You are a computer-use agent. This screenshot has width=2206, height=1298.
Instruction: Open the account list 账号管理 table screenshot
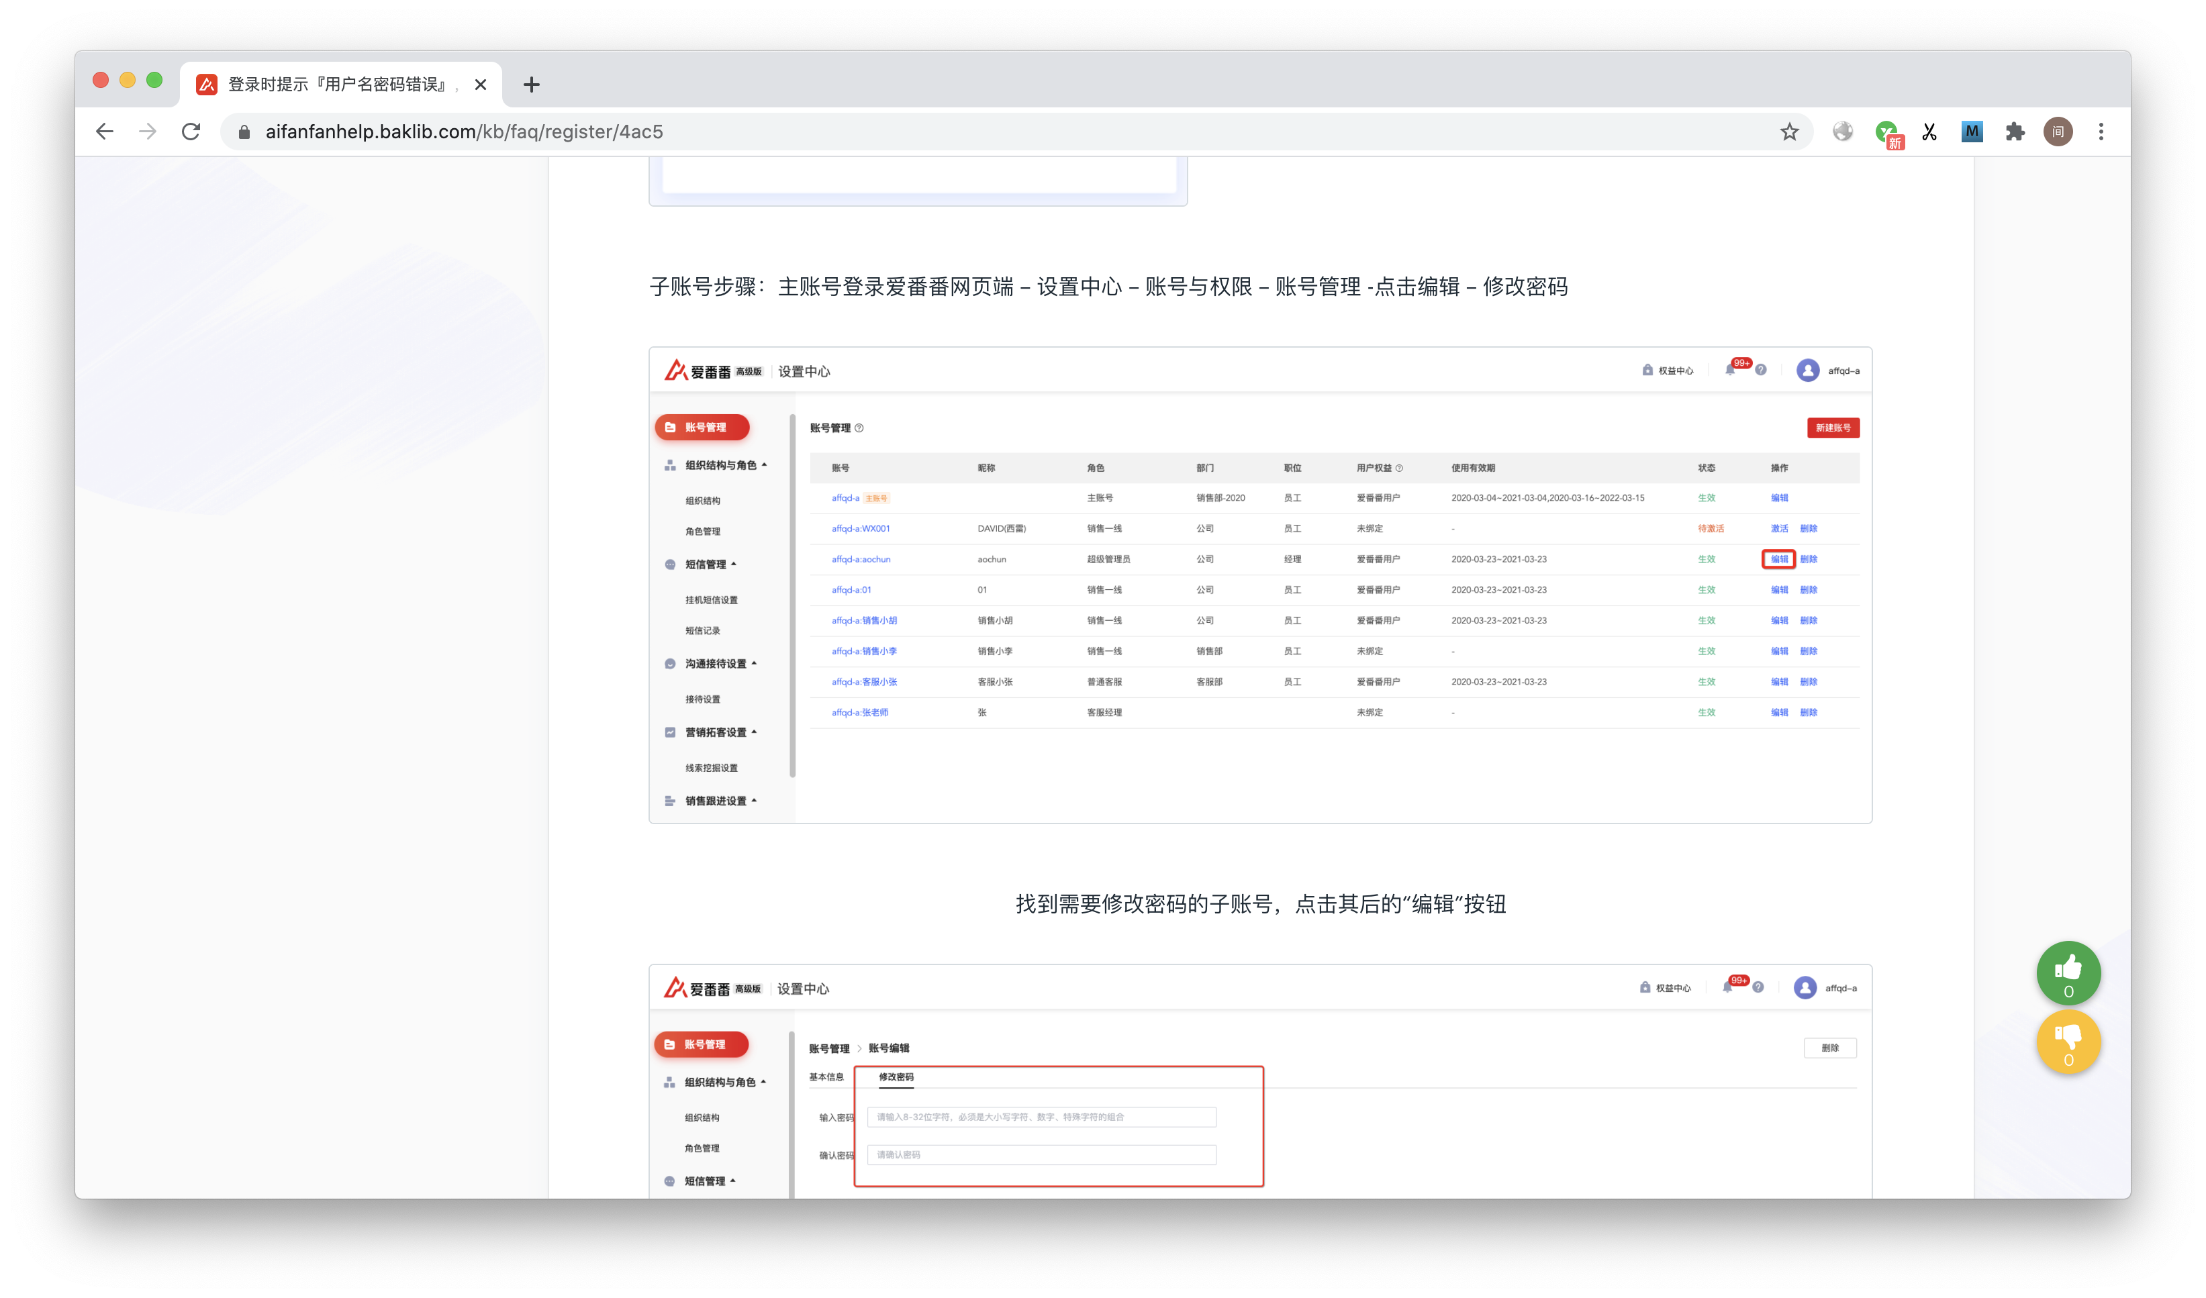[1259, 585]
